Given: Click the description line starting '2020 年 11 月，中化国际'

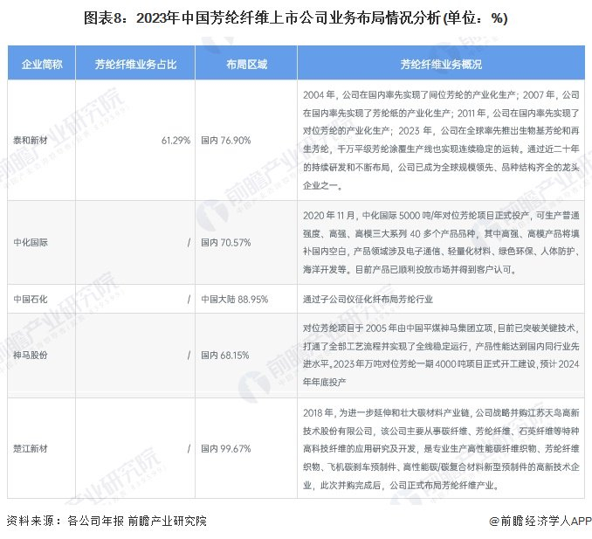Looking at the screenshot, I should pos(441,215).
